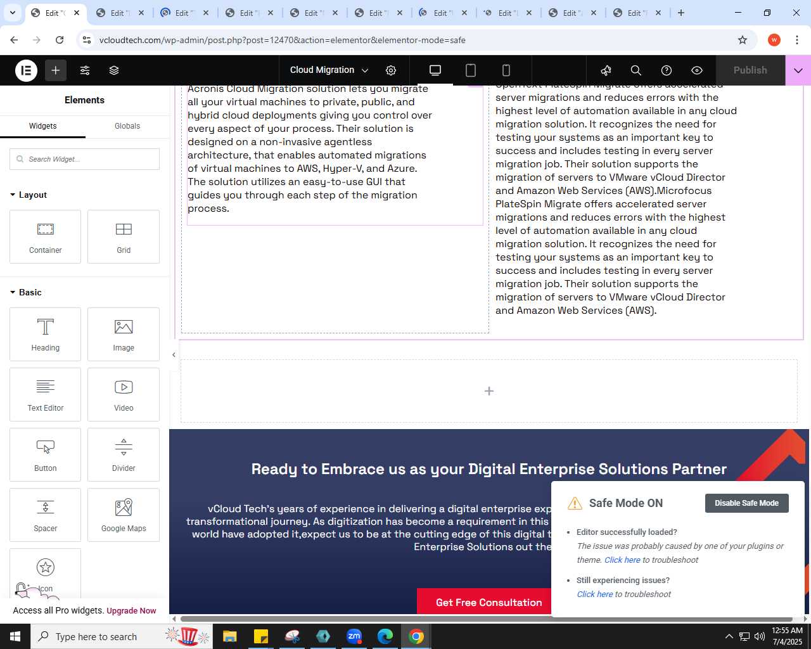Preview changes with the eye icon
Screen dimensions: 811x649
697,70
